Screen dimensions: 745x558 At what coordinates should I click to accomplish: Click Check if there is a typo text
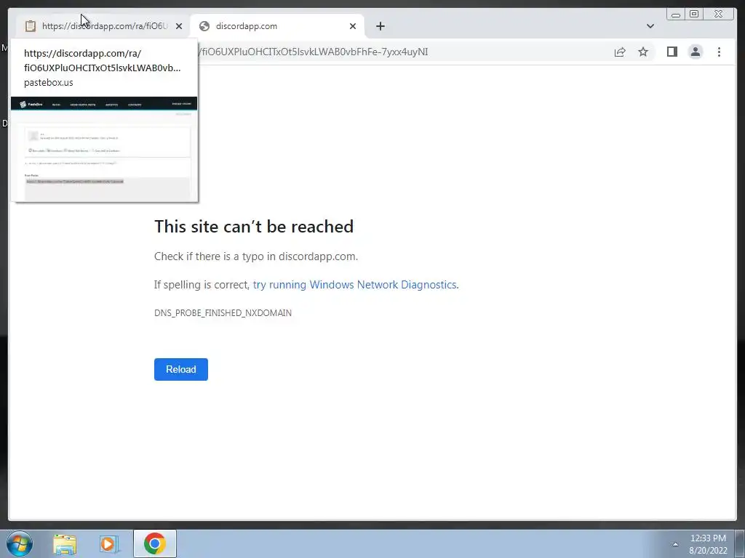point(255,256)
